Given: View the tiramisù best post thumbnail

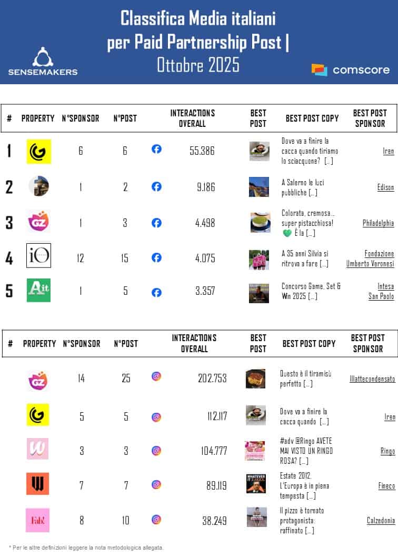Looking at the screenshot, I should point(255,379).
